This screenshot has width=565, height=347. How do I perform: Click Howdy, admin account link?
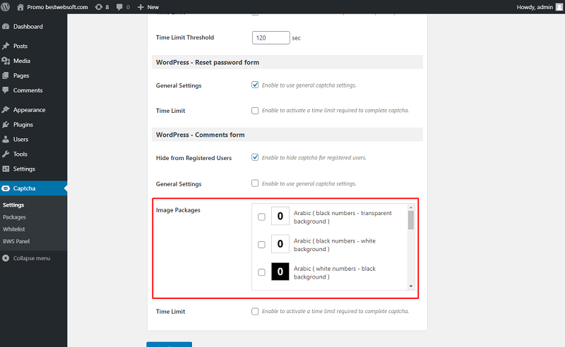tap(535, 7)
